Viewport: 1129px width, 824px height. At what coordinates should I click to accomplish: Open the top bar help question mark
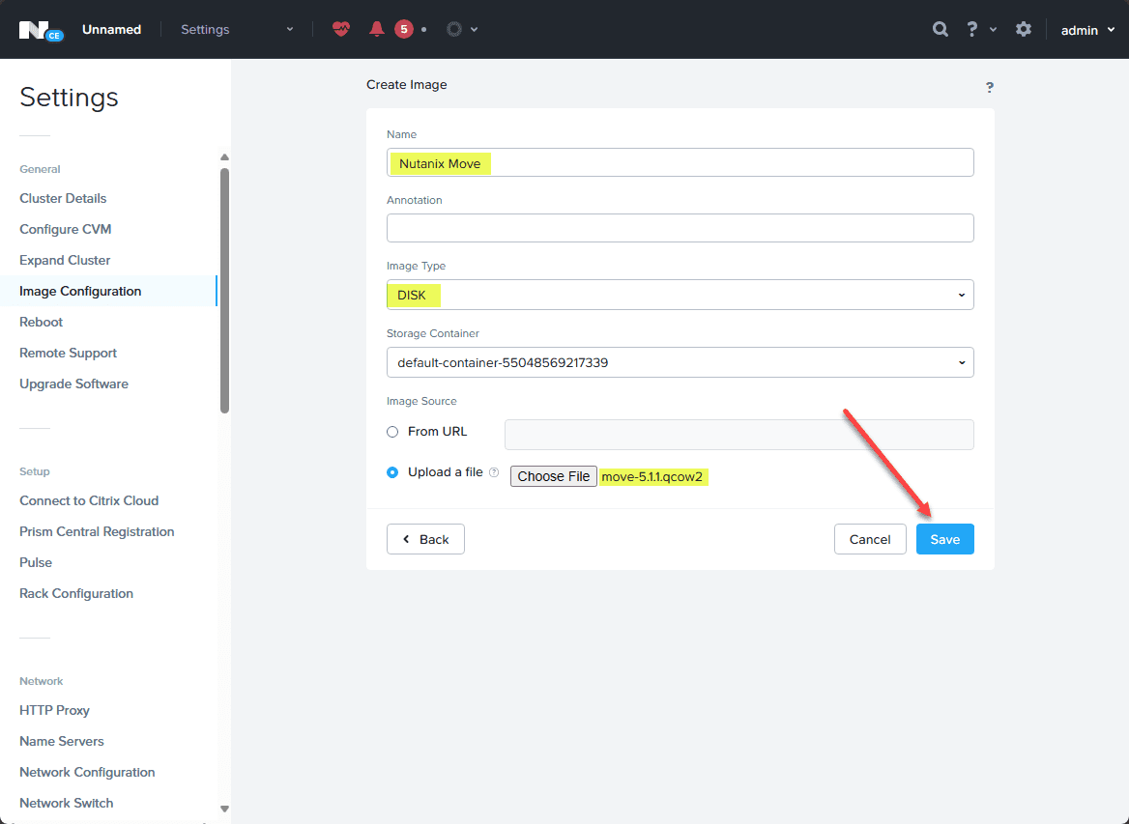972,30
